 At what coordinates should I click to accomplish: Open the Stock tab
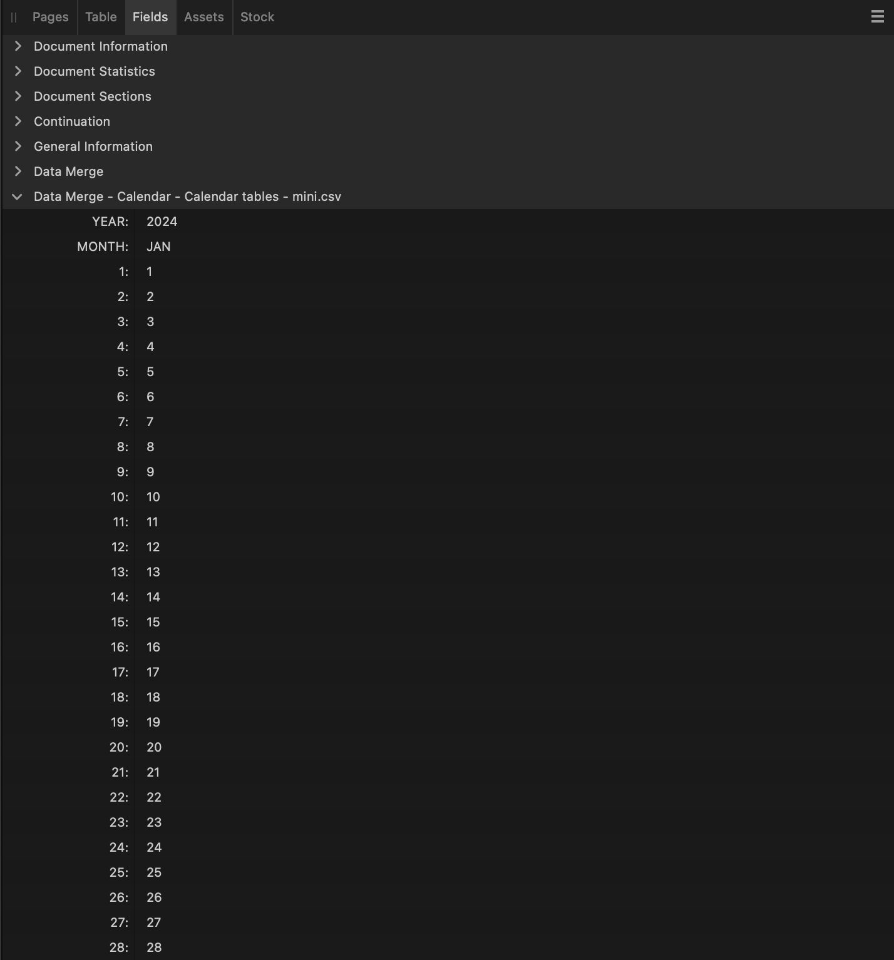tap(257, 17)
